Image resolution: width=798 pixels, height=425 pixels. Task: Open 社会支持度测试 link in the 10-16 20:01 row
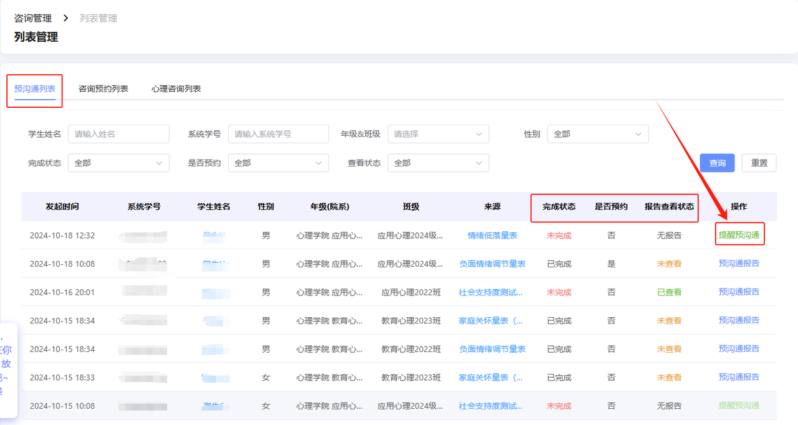[491, 292]
